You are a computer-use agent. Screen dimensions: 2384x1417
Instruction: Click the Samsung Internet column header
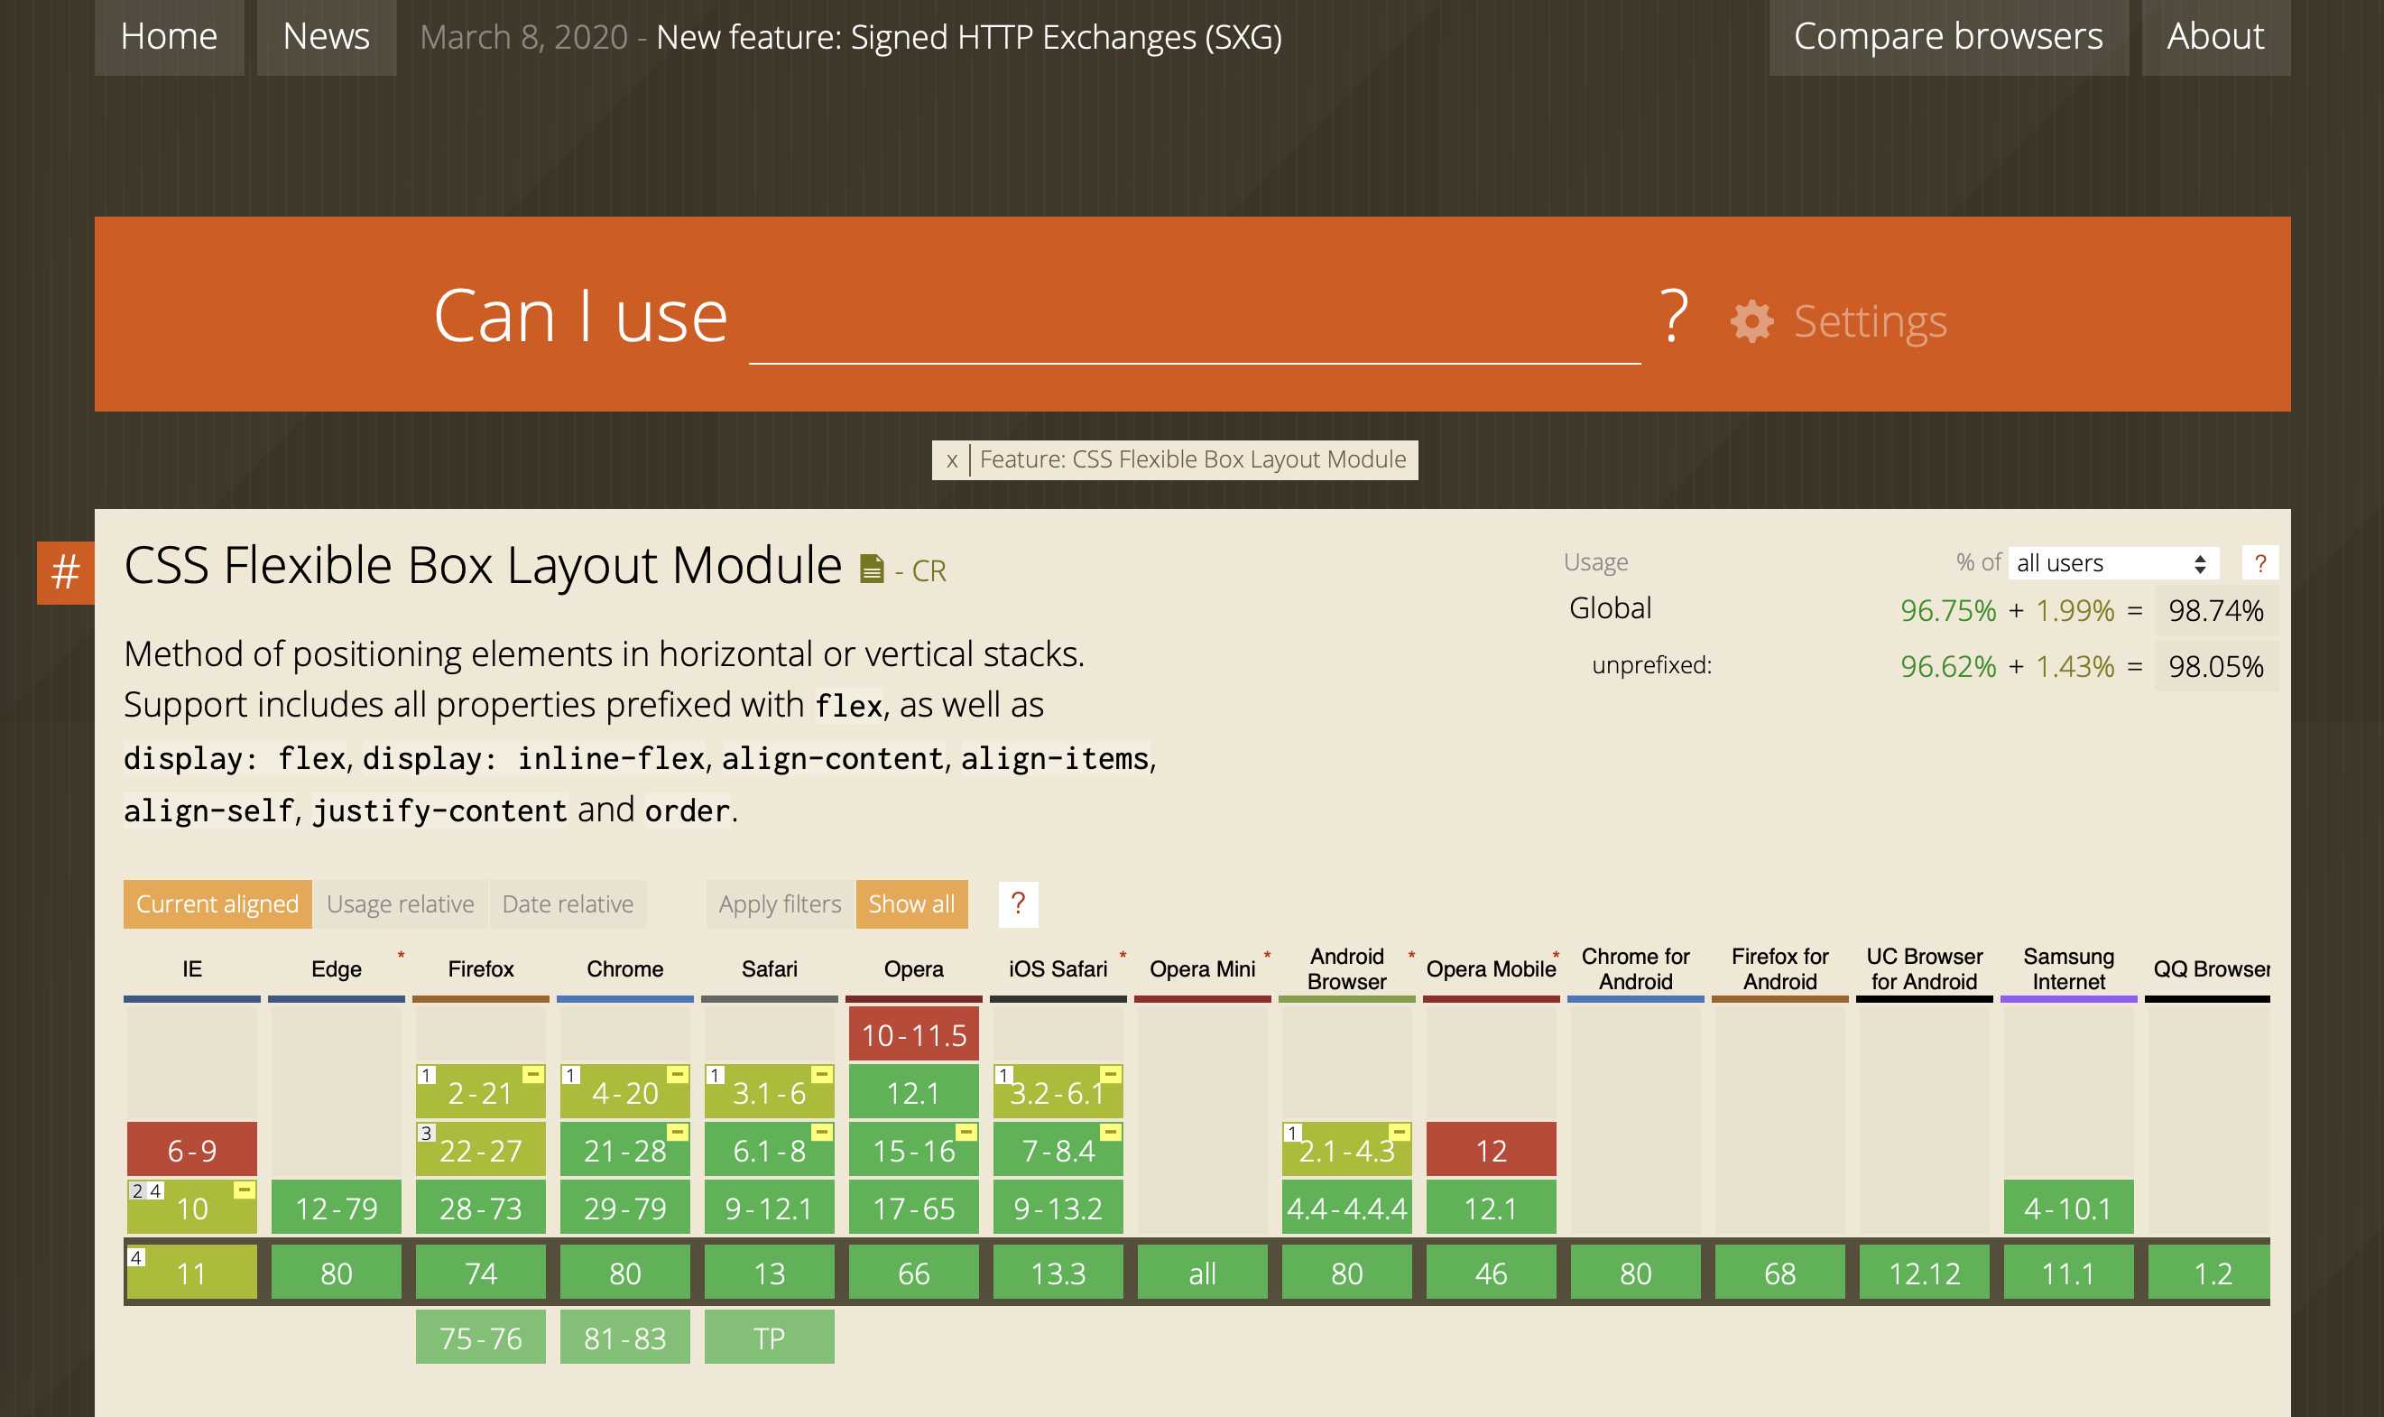pos(2068,969)
